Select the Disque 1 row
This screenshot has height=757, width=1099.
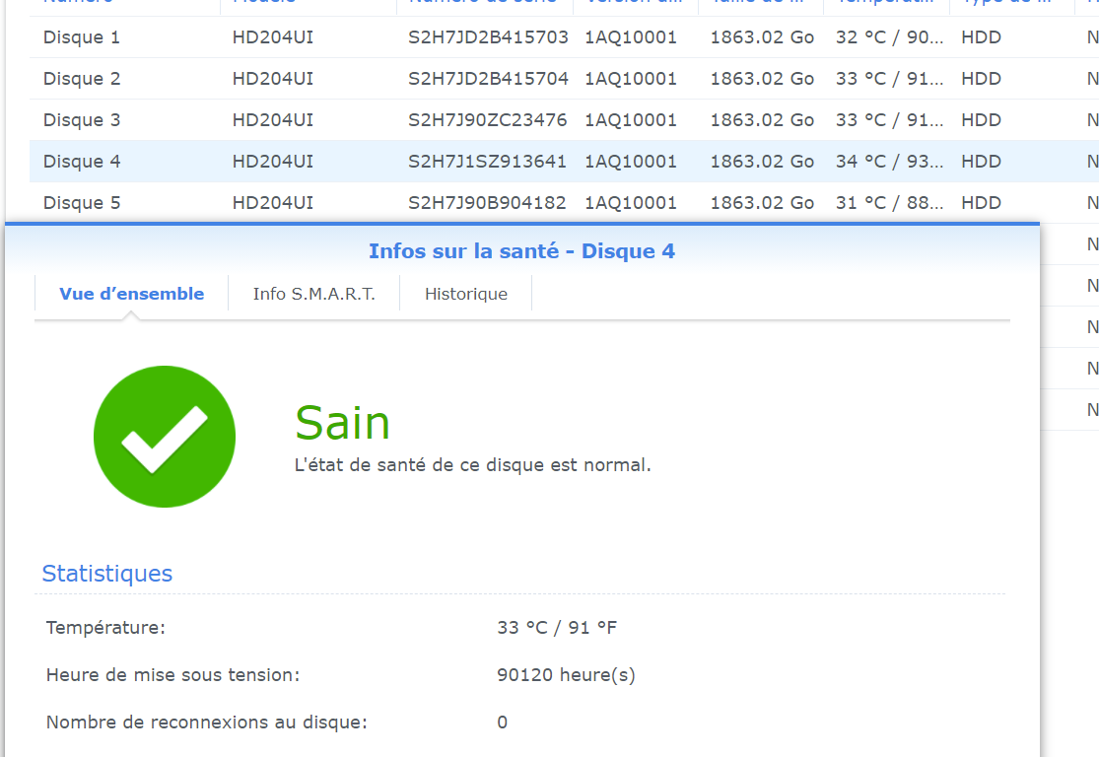coord(564,37)
